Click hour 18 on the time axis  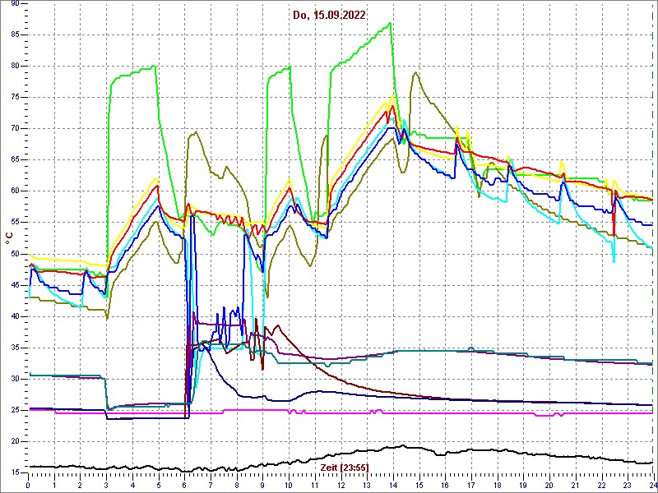click(x=497, y=485)
